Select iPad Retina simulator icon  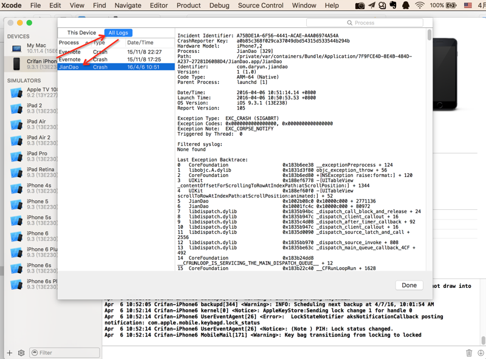click(x=16, y=172)
